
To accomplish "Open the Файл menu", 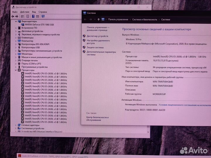I will point(15,12).
